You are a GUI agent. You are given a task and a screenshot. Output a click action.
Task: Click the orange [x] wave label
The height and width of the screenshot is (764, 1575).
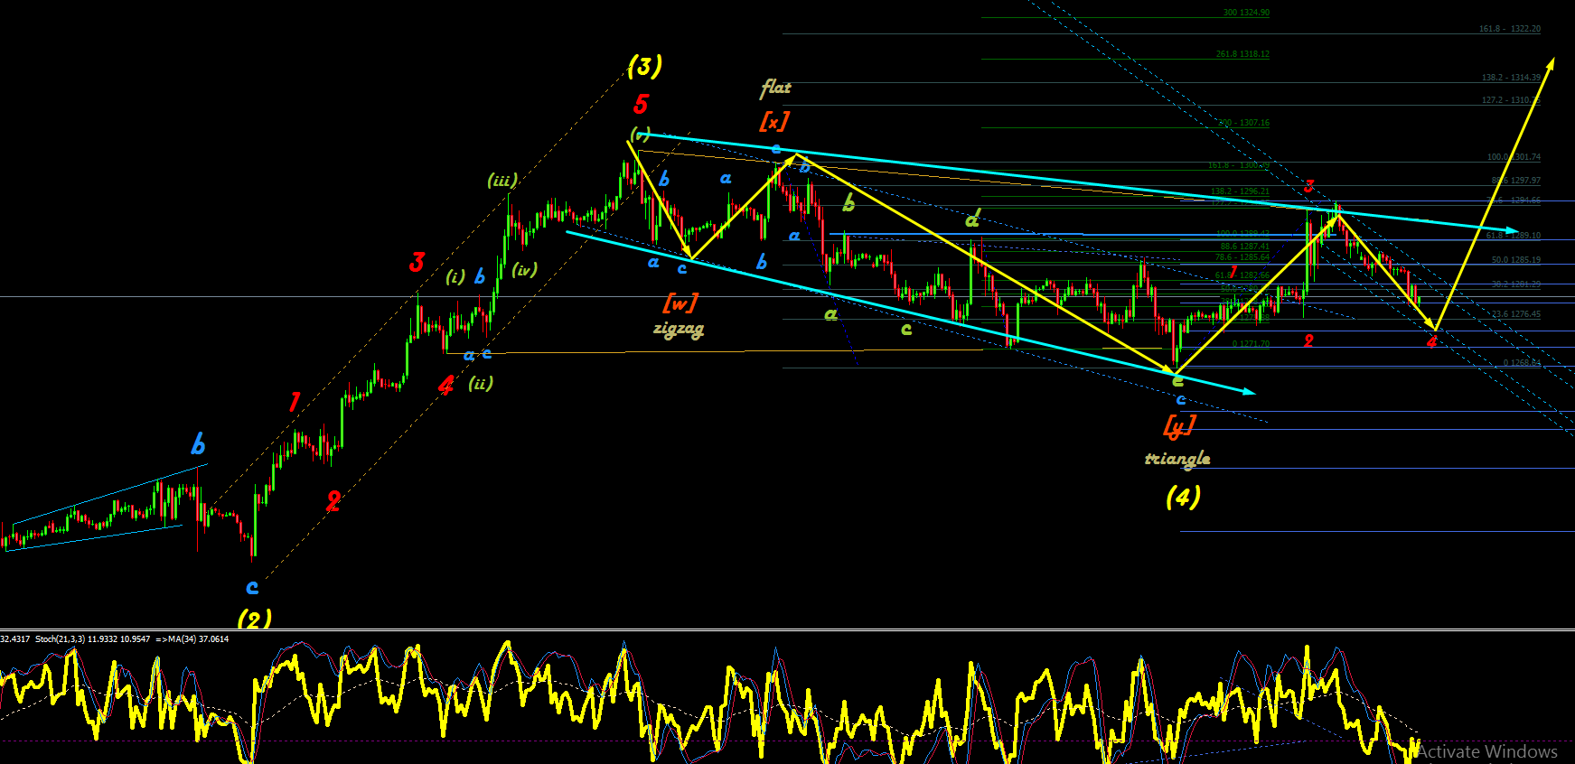pos(774,120)
